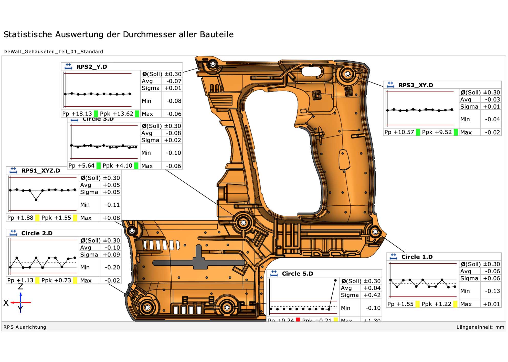The image size is (508, 362).
Task: Click the Sigma value +0.42 in Circle 5.D
Action: pos(372,295)
